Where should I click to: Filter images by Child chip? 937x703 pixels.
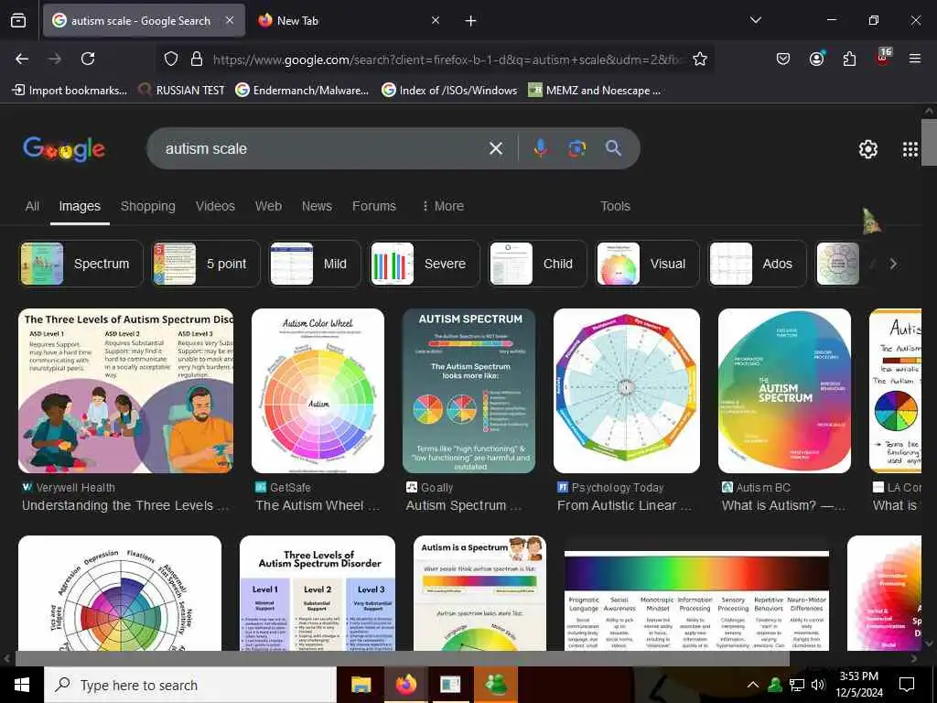[x=537, y=264]
